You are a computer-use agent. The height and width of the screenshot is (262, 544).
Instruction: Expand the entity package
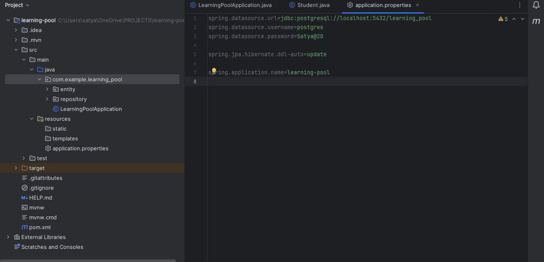pyautogui.click(x=47, y=89)
